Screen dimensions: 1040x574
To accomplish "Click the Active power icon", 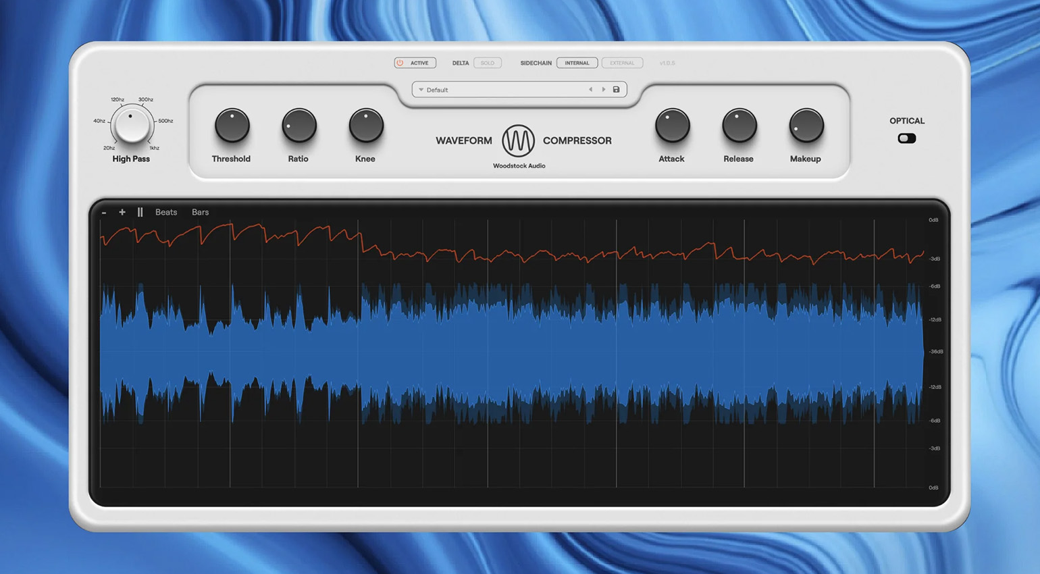I will tap(400, 63).
